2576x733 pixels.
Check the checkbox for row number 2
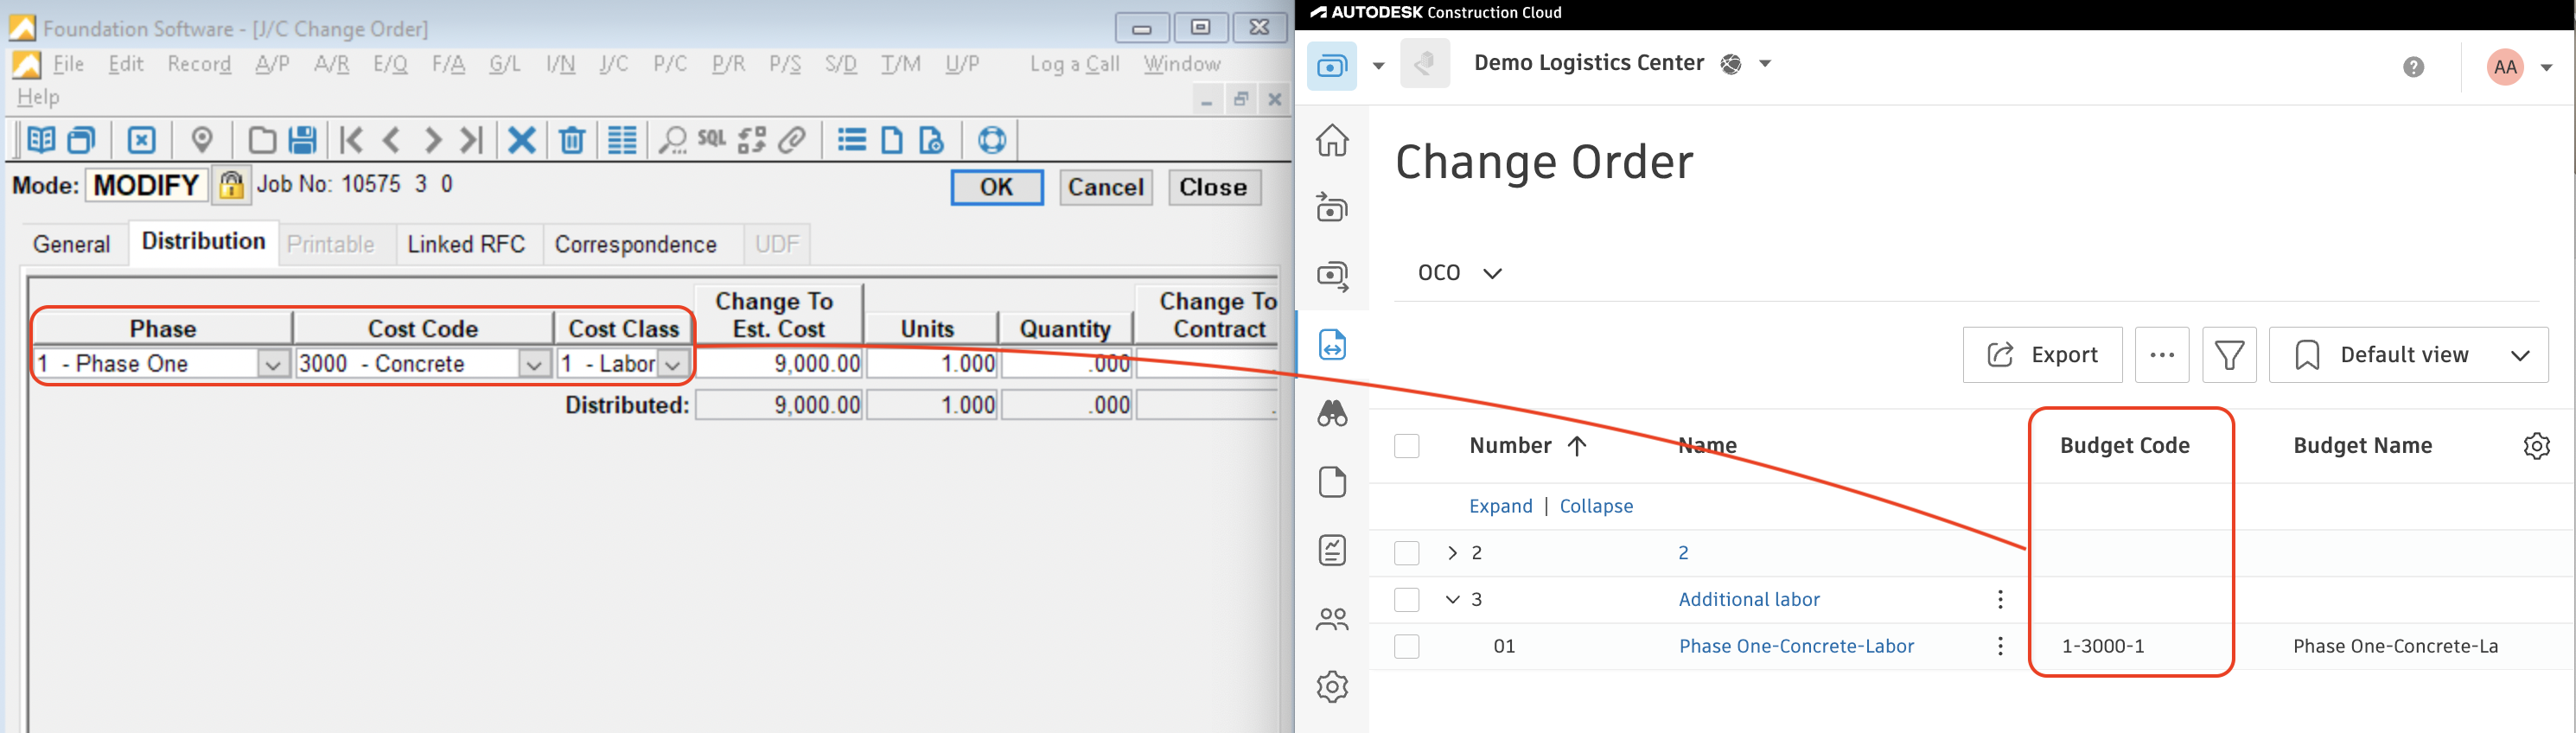click(x=1406, y=553)
